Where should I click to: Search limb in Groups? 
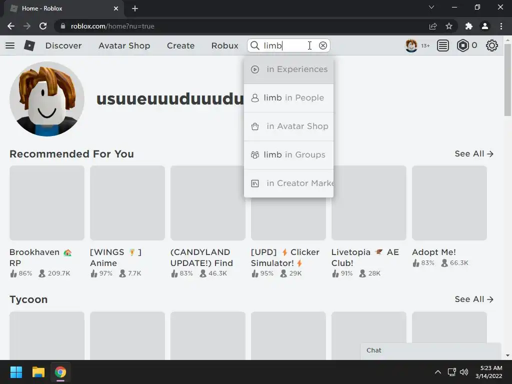[288, 154]
